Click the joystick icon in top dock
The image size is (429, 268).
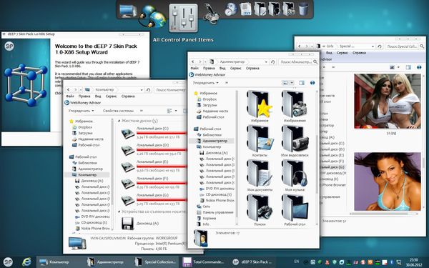[x=211, y=14]
